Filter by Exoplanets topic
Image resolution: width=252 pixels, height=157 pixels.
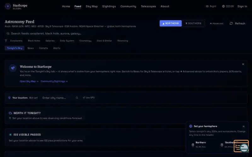click(16, 41)
